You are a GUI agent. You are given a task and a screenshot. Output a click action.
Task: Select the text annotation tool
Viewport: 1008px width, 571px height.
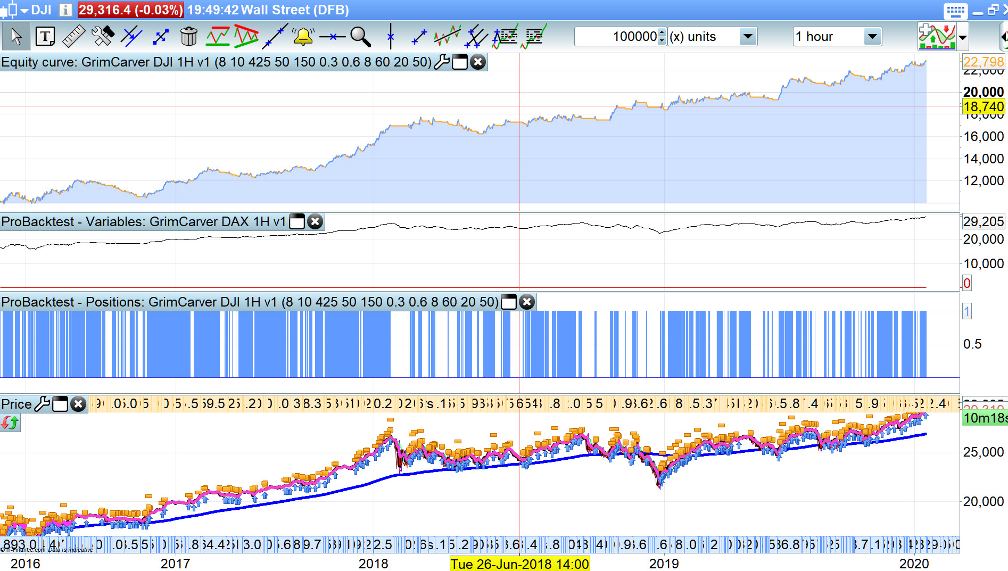pyautogui.click(x=45, y=37)
